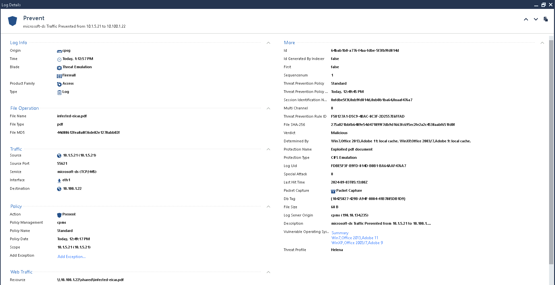Collapse the More section
Image resolution: width=555 pixels, height=285 pixels.
(x=542, y=43)
